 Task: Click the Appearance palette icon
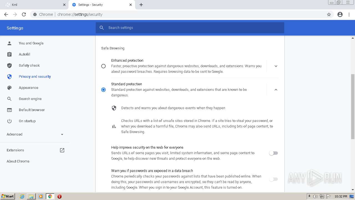9,88
